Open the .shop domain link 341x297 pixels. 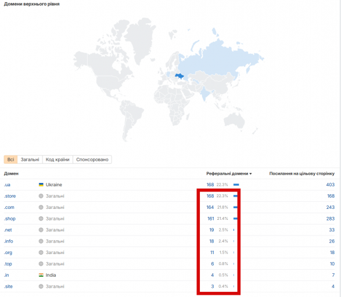click(x=9, y=219)
